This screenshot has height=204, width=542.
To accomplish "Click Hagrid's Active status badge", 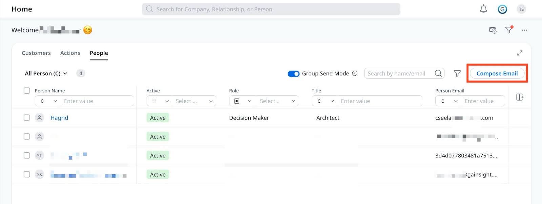I will (x=158, y=118).
